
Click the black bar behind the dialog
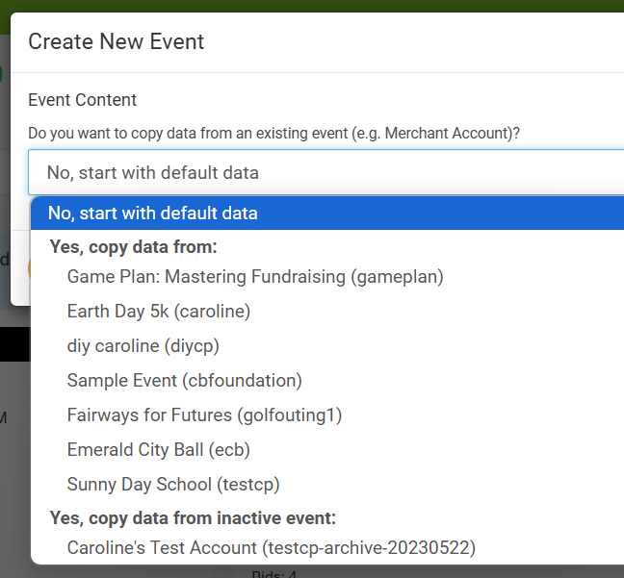point(14,343)
